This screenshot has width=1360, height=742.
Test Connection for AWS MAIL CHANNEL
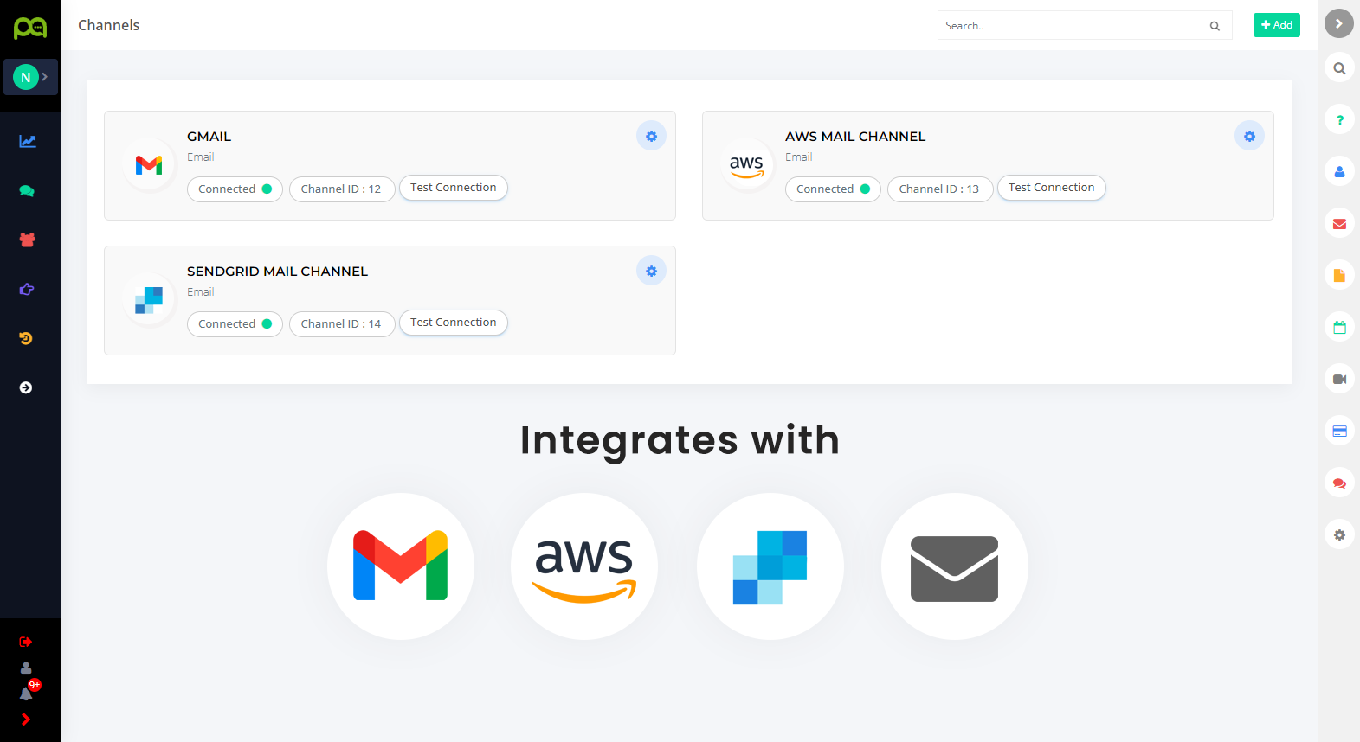pyautogui.click(x=1051, y=188)
